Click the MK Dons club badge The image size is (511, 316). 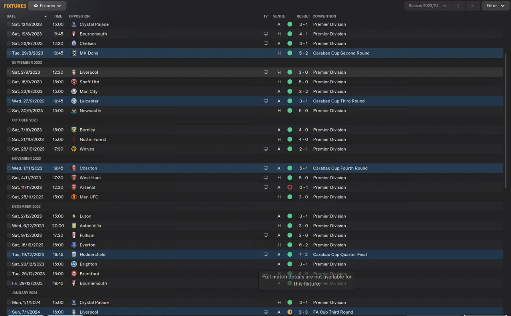tap(73, 53)
